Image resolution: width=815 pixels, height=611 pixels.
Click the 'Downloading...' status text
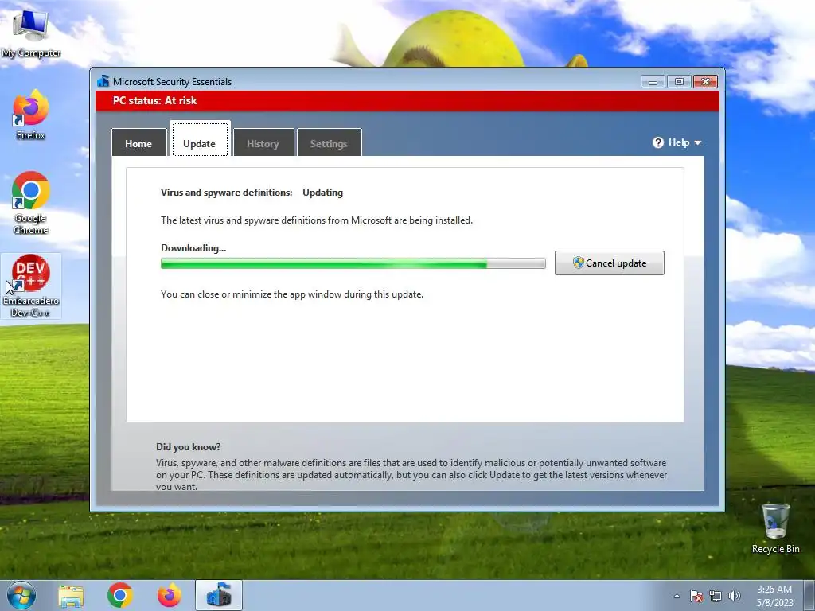pyautogui.click(x=193, y=248)
